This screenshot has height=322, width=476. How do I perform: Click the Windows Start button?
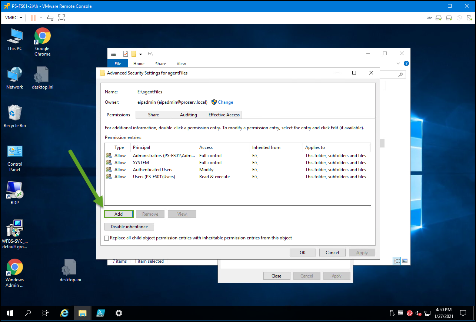(10, 313)
